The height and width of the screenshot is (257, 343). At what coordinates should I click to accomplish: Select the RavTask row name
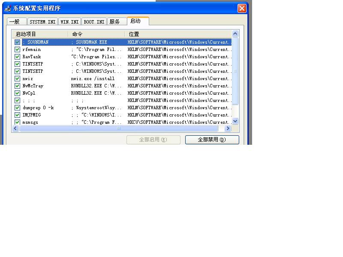point(31,57)
